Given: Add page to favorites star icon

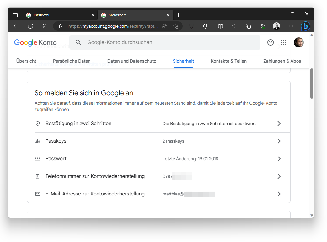Looking at the screenshot, I should coord(176,26).
